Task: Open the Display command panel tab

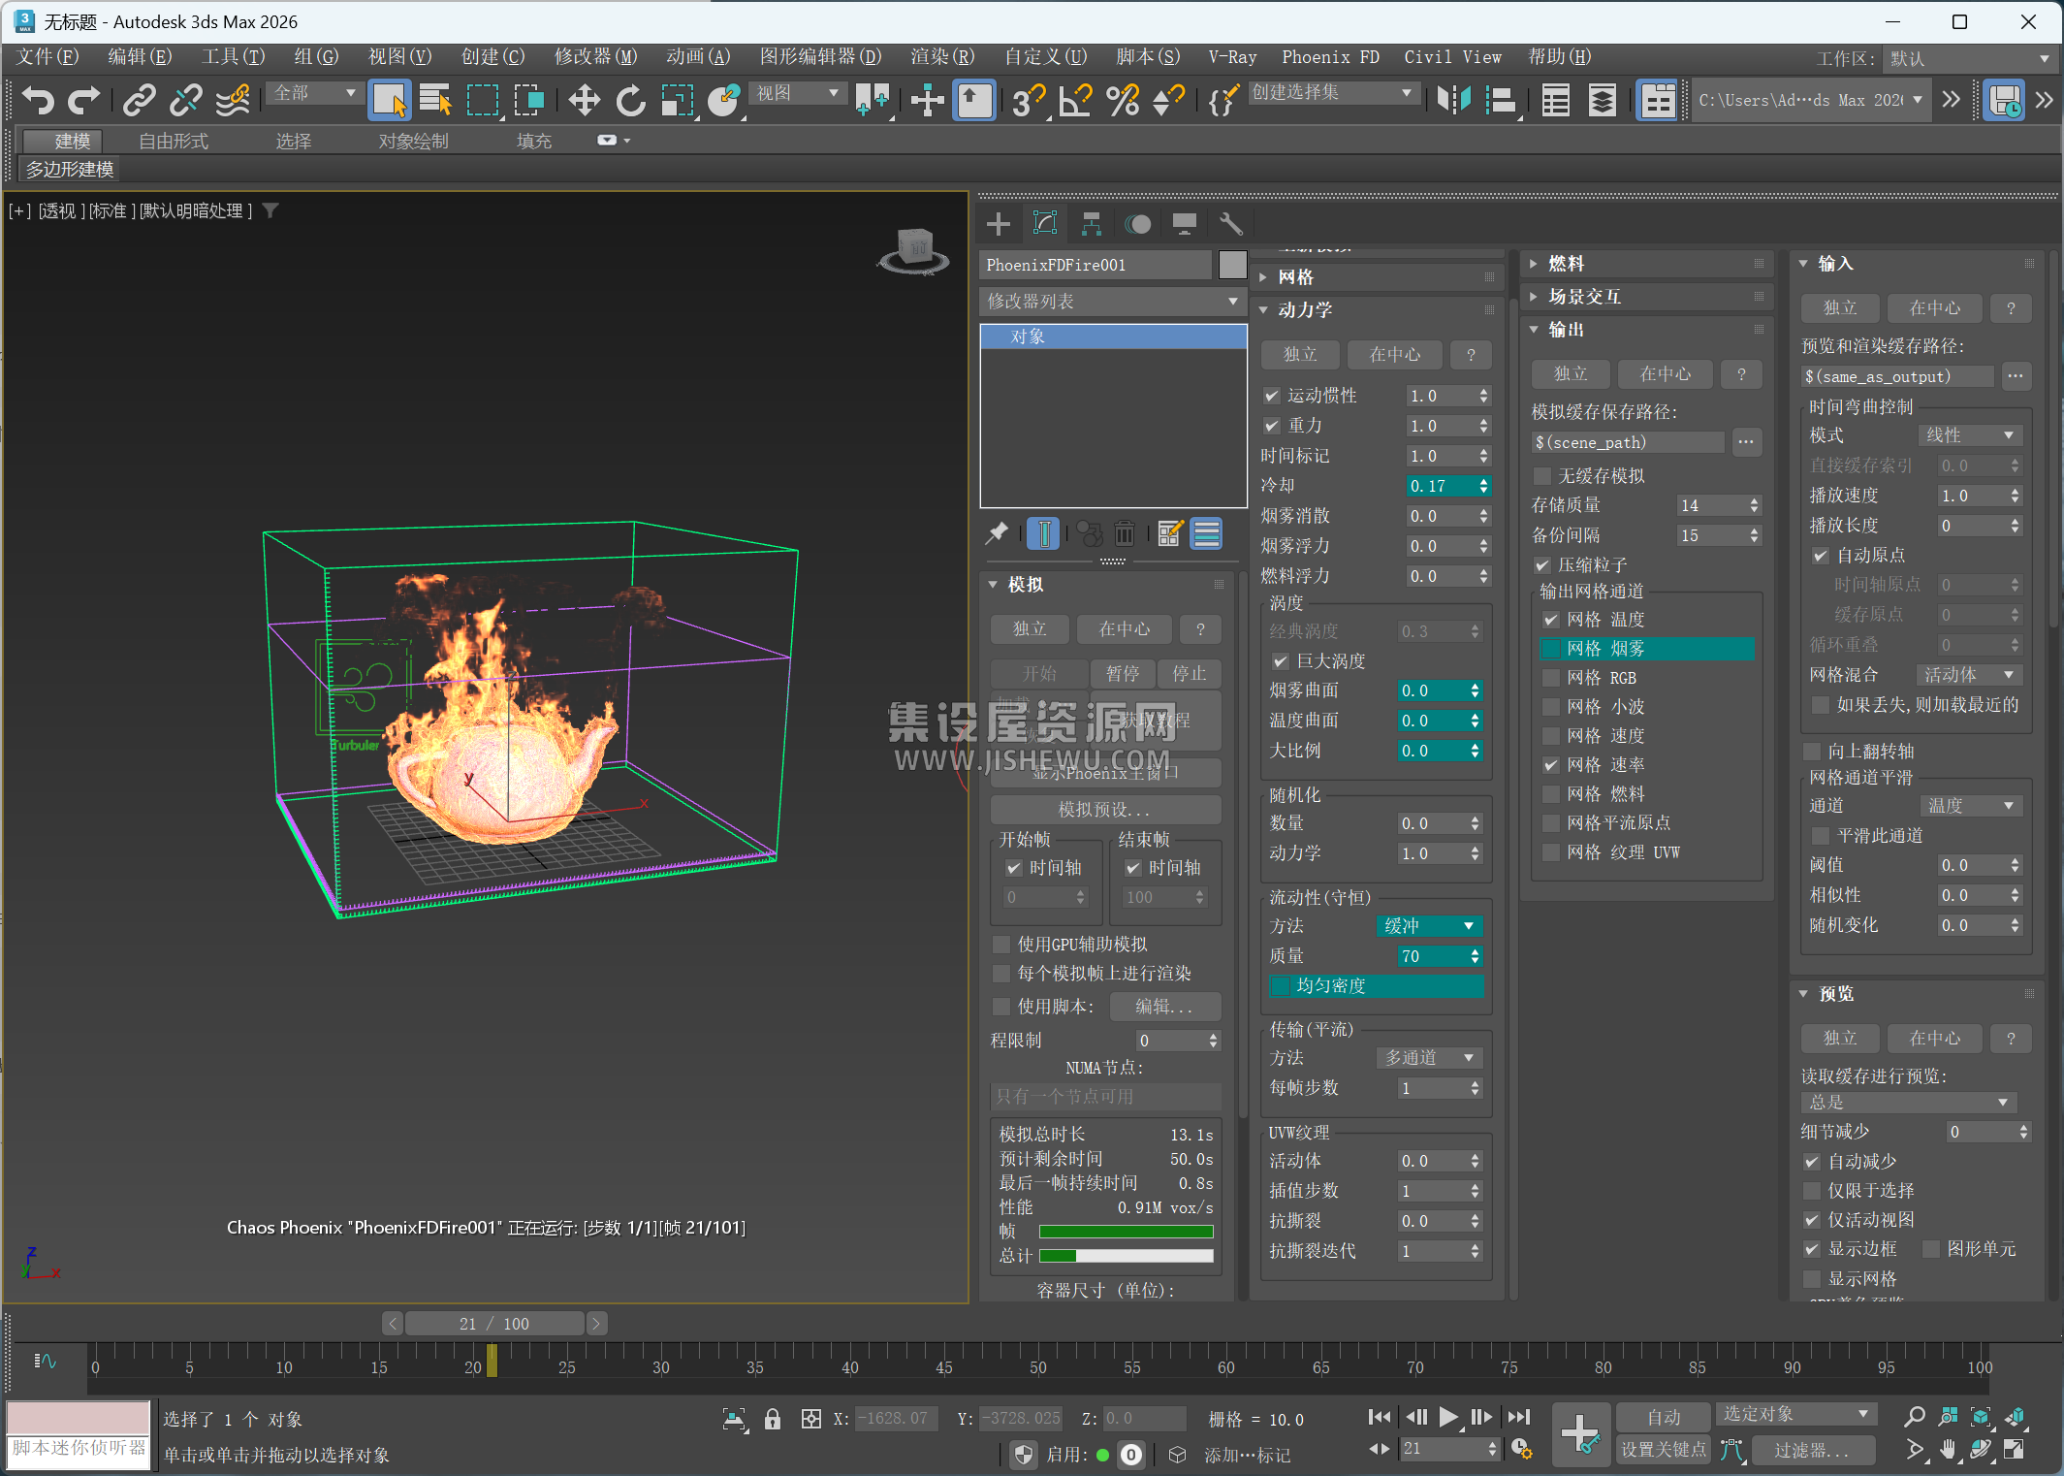Action: click(1185, 224)
